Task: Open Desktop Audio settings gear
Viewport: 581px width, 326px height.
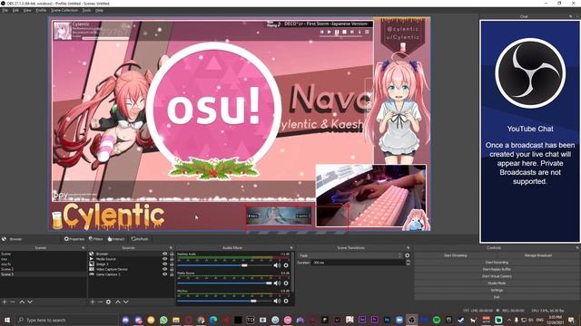Action: pos(286,265)
